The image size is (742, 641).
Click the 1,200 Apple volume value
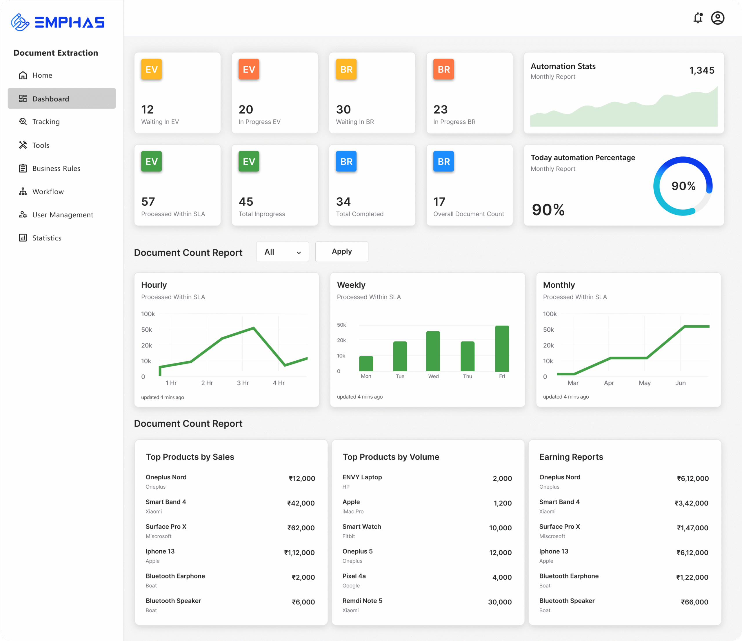click(503, 503)
